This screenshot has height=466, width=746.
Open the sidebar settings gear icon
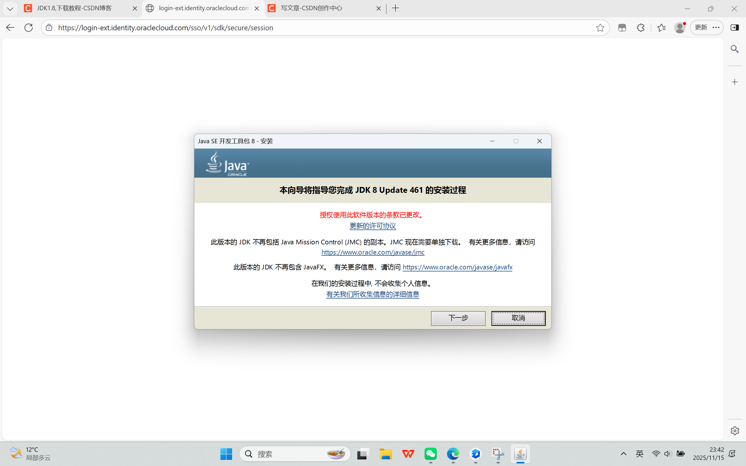point(735,430)
